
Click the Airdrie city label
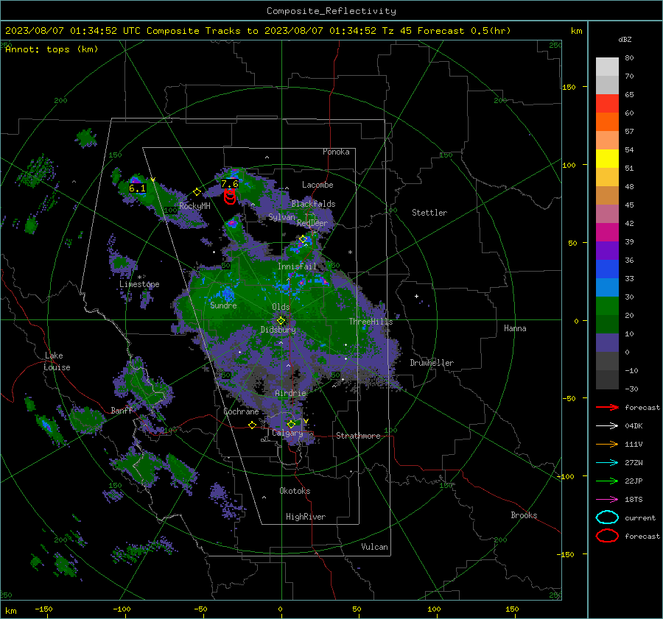290,393
